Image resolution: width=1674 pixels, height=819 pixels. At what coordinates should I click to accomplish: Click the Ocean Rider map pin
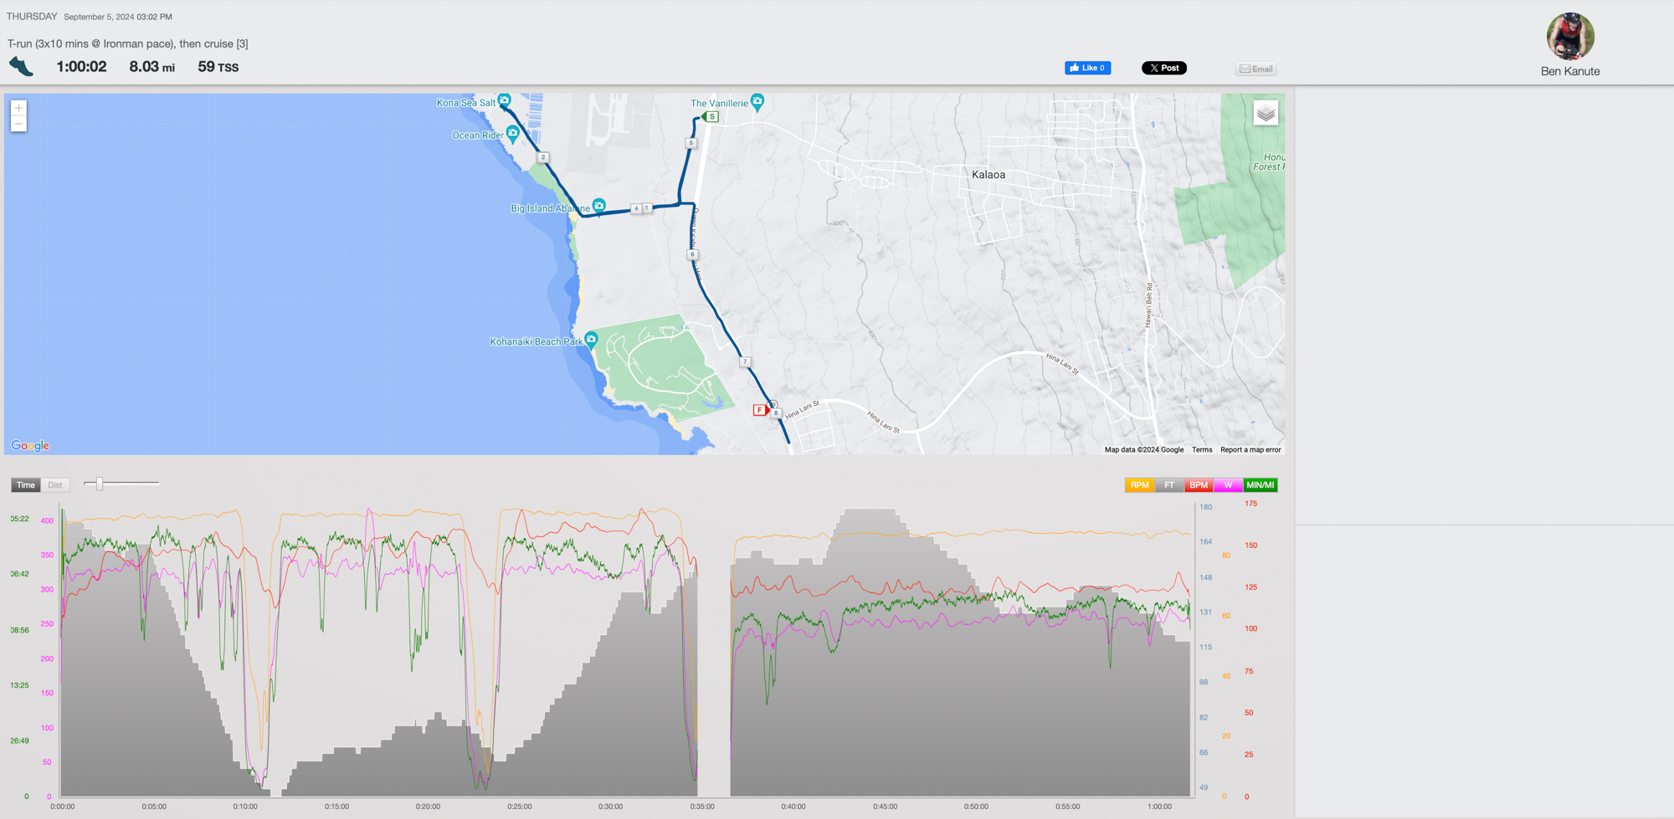513,133
